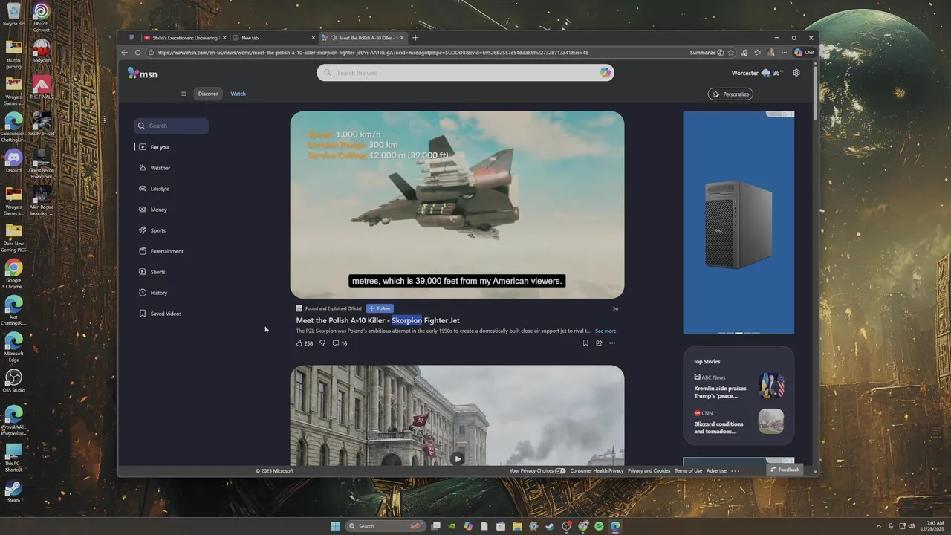This screenshot has height=535, width=951.
Task: Open the hamburger menu beside Discover
Action: click(x=184, y=94)
